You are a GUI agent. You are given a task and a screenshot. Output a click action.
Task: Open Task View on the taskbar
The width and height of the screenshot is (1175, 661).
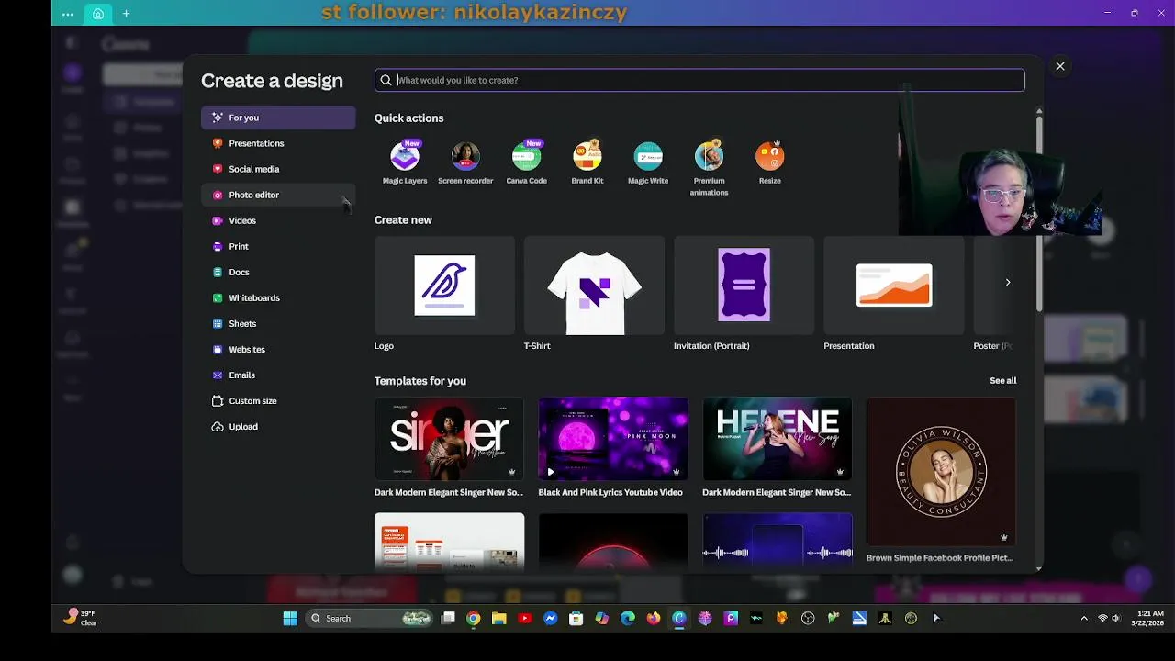click(448, 618)
